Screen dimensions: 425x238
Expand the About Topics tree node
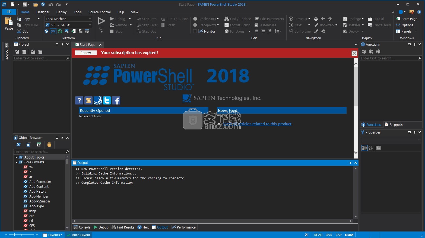[16, 157]
